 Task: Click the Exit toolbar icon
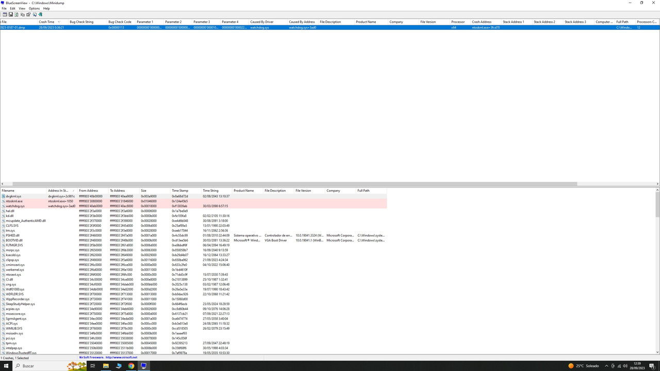(x=40, y=14)
